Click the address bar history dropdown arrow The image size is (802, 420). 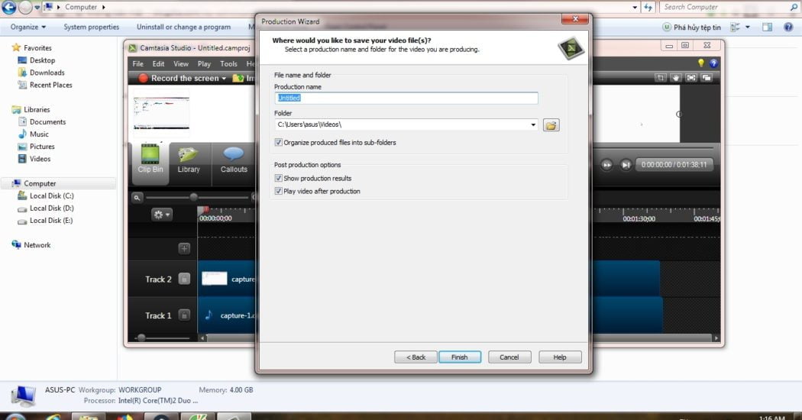(x=635, y=7)
